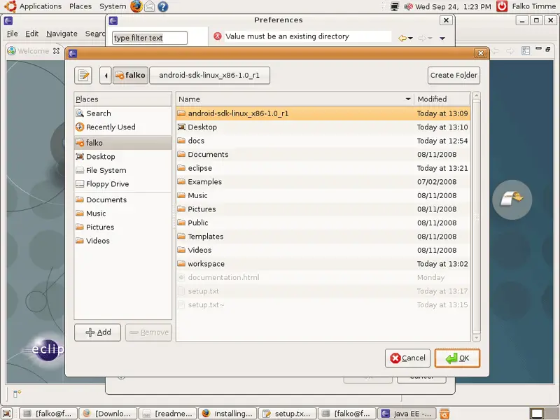
Task: Click documentation.html file entry
Action: click(323, 277)
